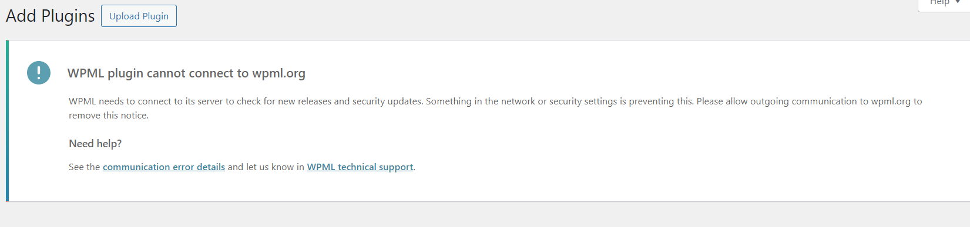Open the communication error details link
The image size is (970, 227).
pyautogui.click(x=164, y=167)
